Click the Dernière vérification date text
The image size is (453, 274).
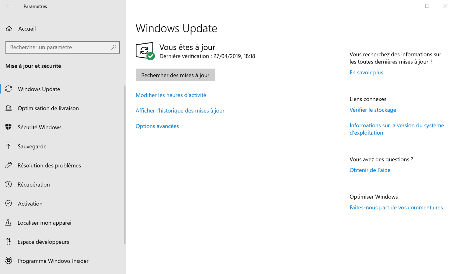(x=207, y=56)
